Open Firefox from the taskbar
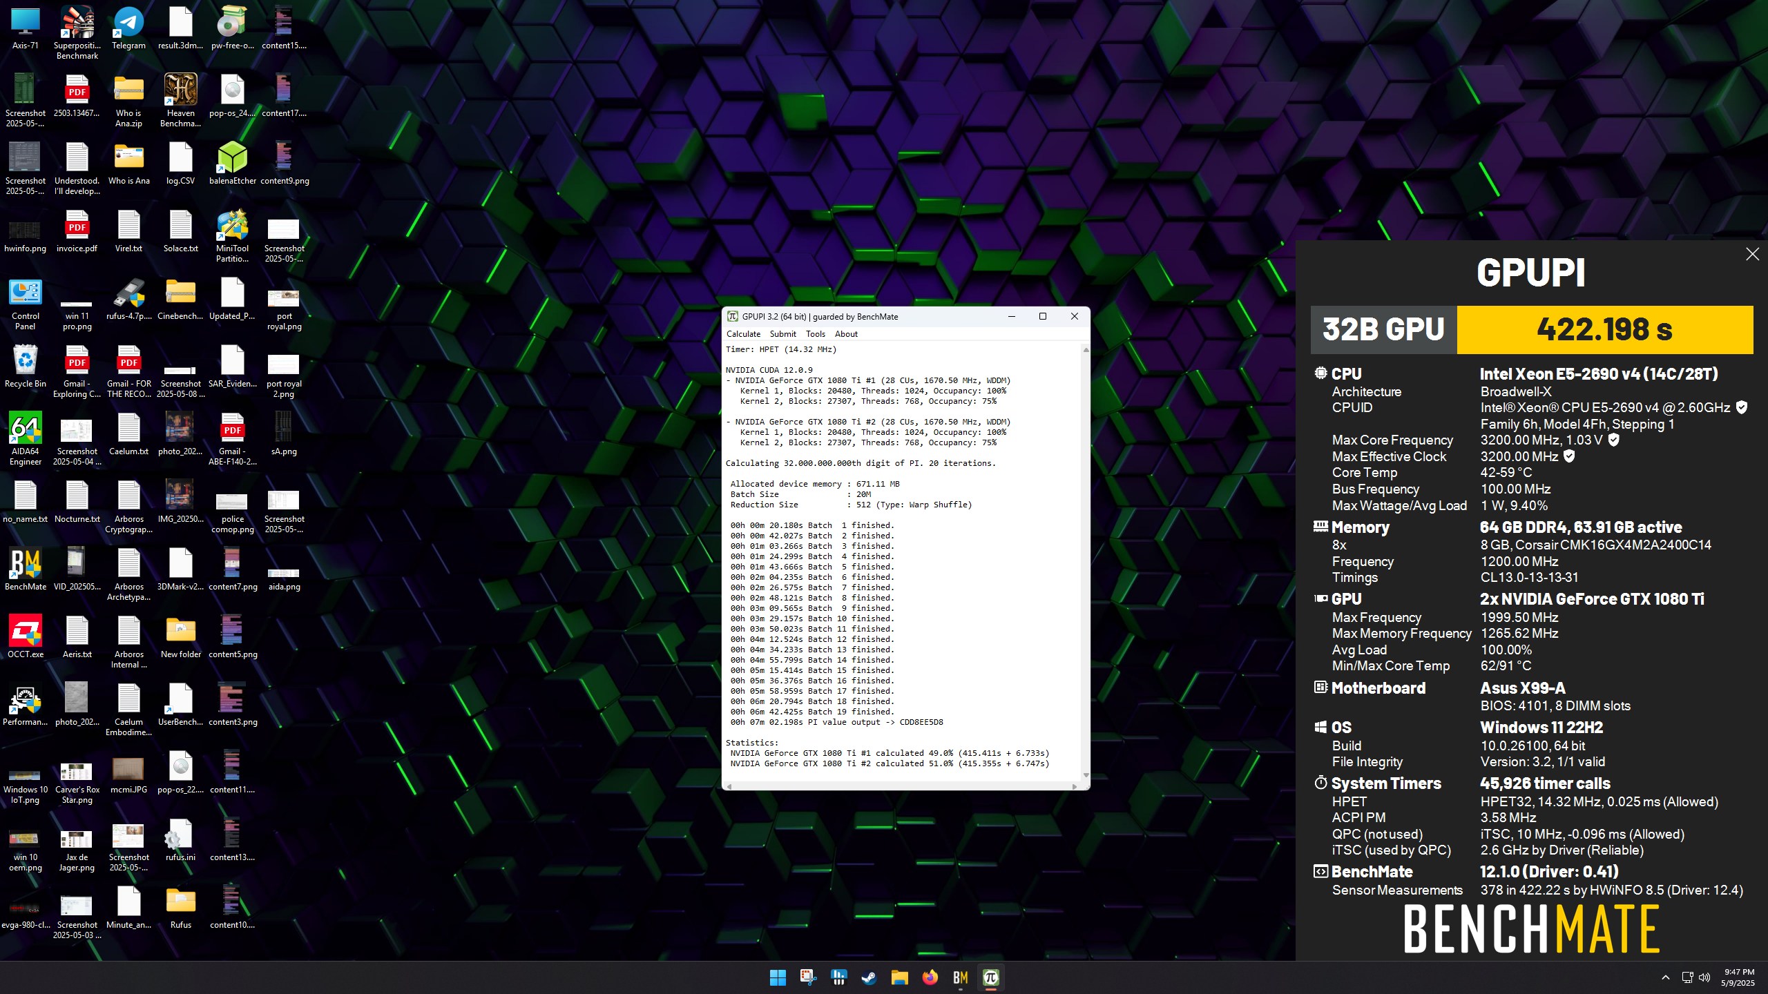The image size is (1768, 994). 930,977
